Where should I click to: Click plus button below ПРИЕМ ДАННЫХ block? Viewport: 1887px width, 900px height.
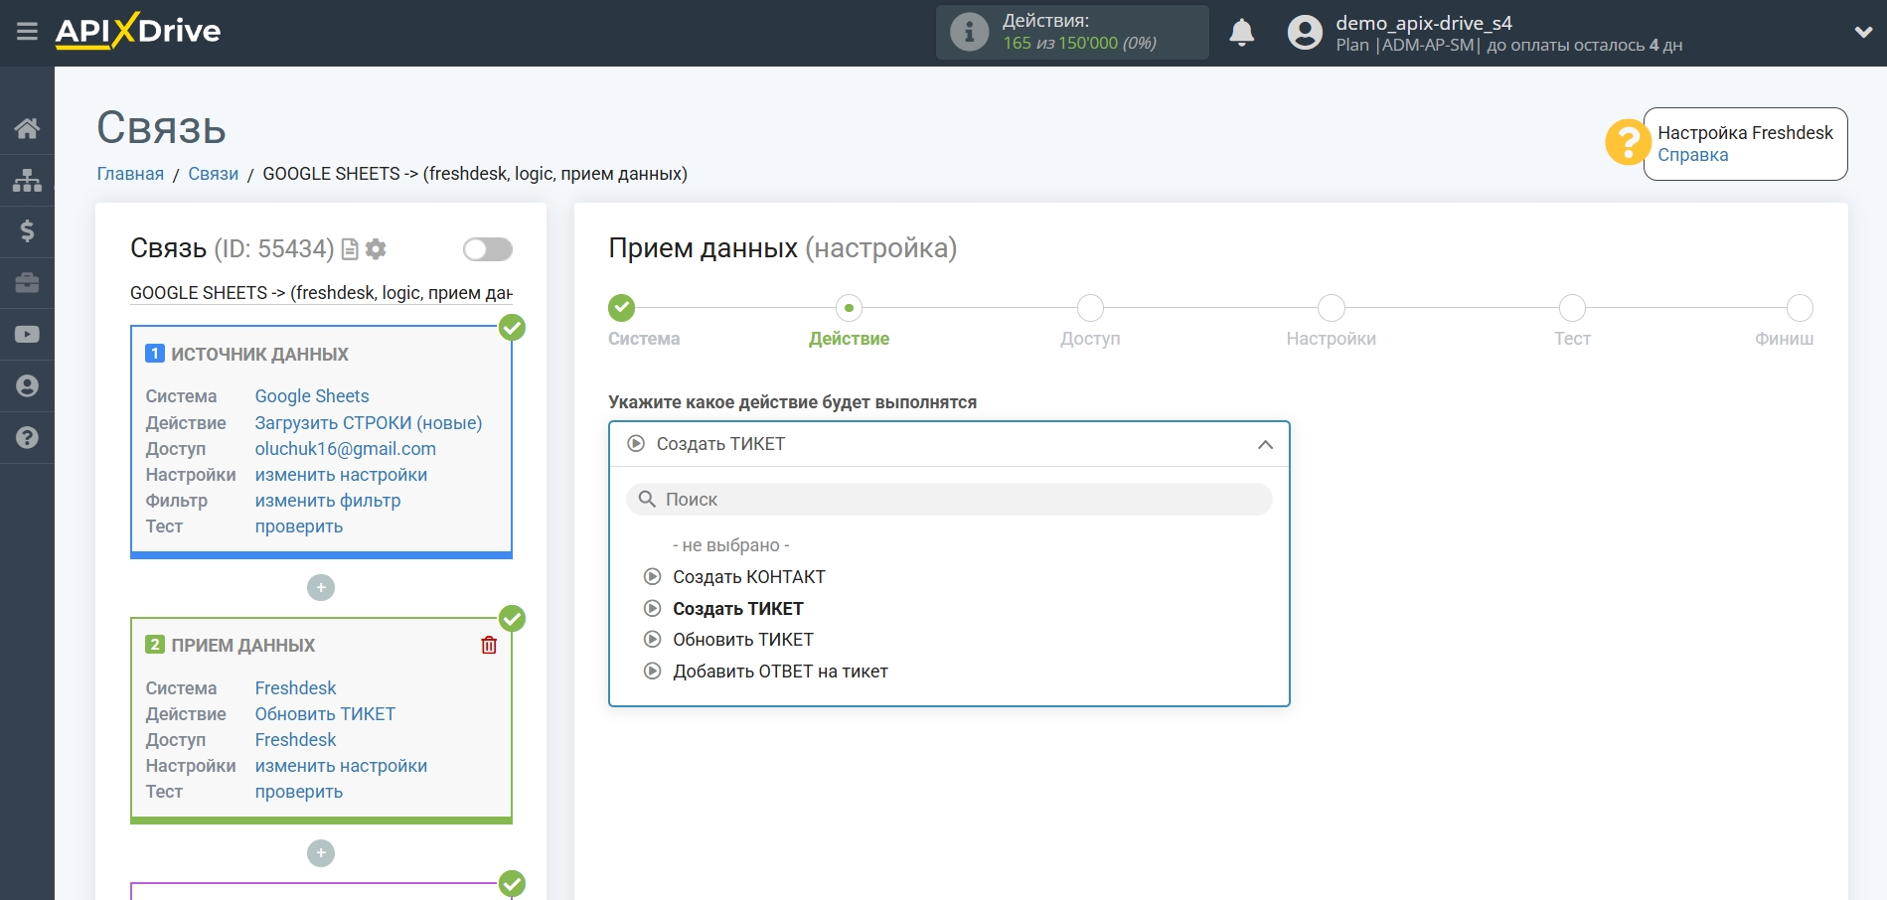coord(321,853)
